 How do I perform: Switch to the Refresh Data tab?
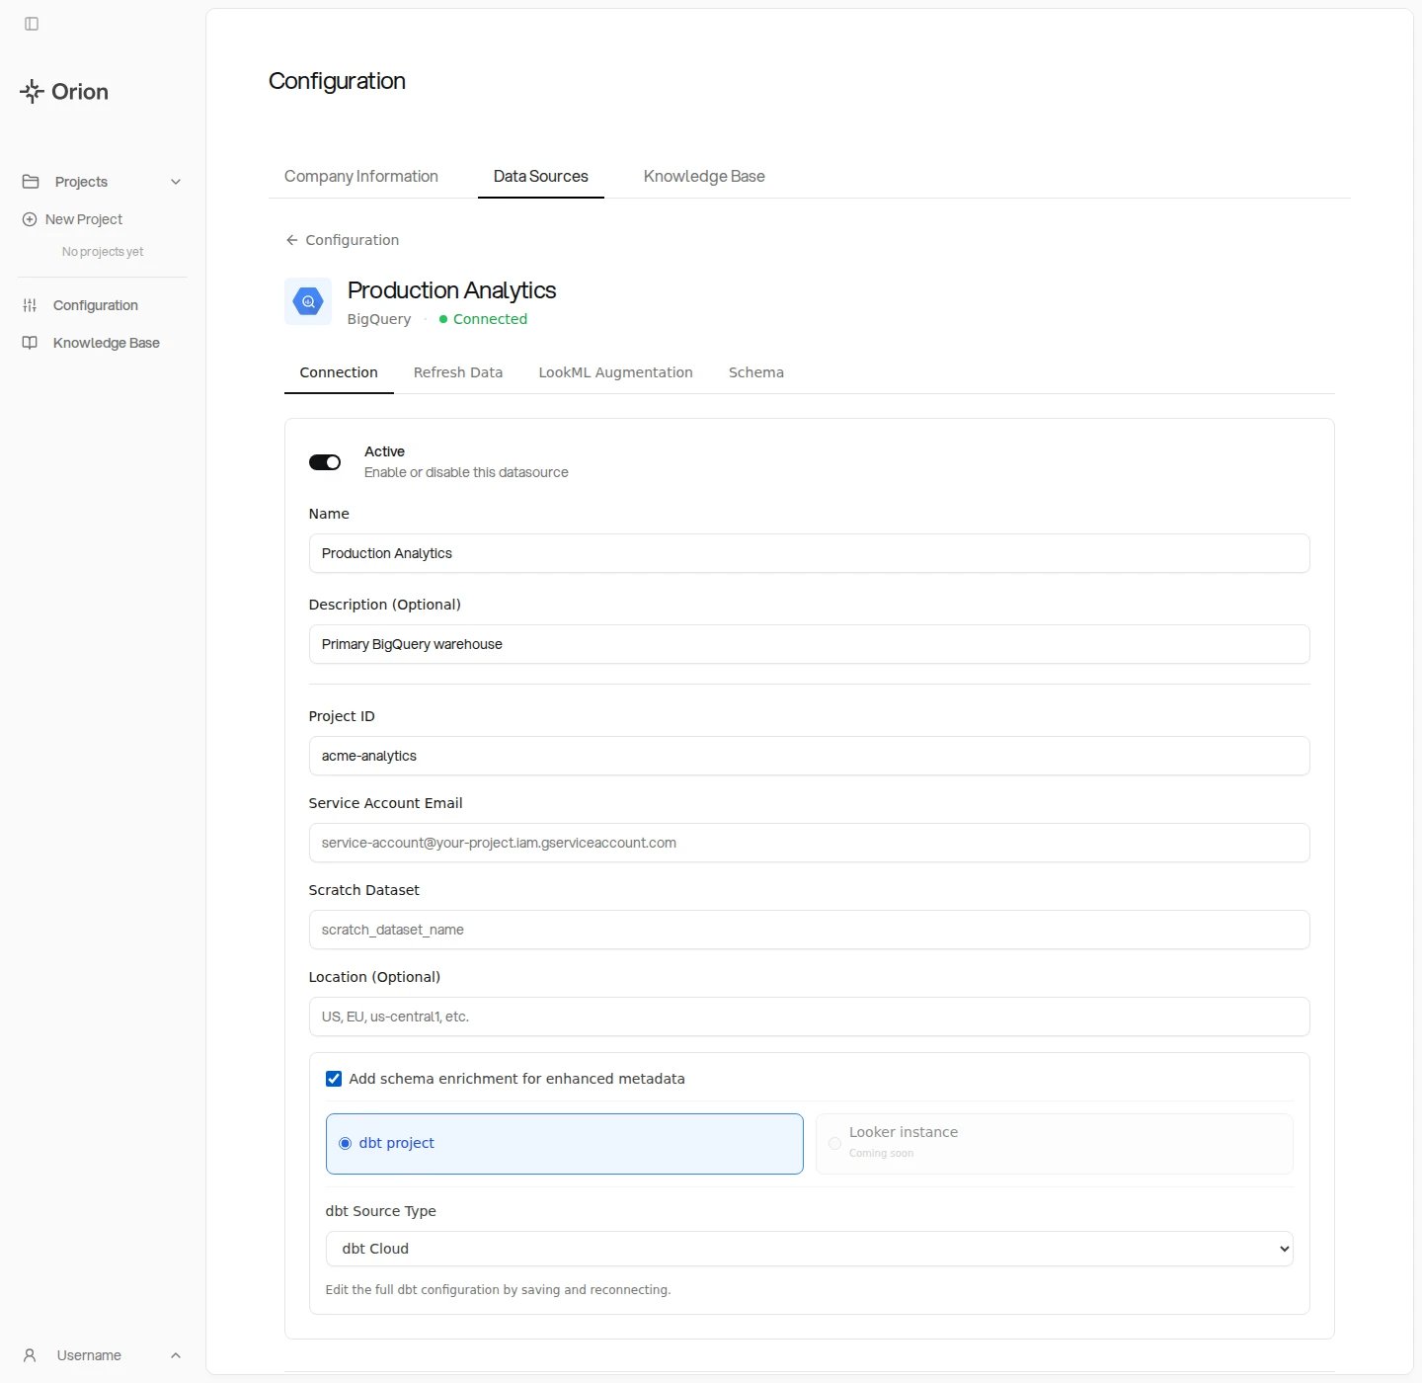458,372
